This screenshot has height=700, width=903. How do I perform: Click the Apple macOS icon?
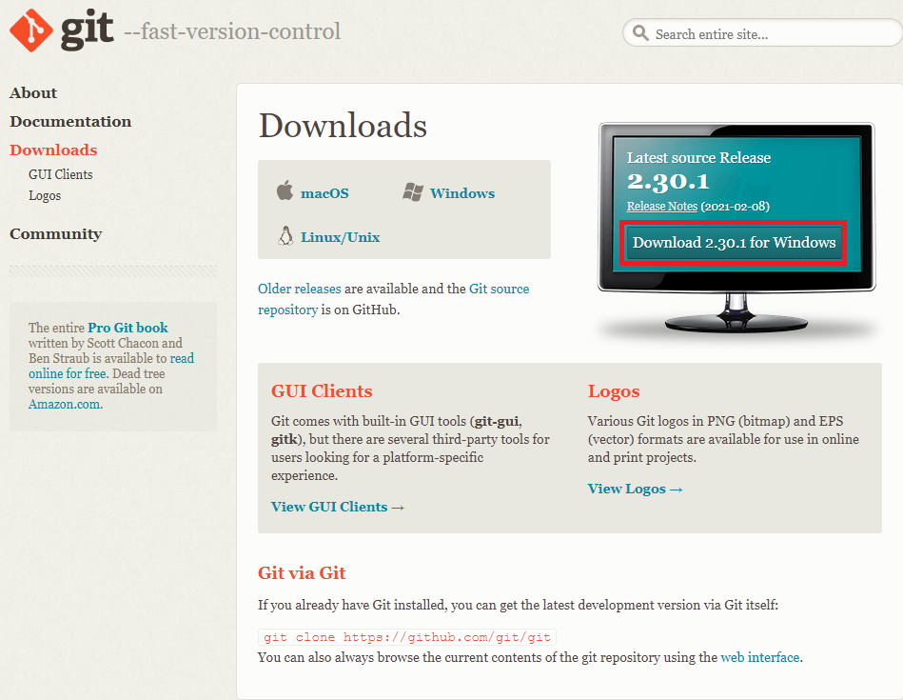coord(285,190)
